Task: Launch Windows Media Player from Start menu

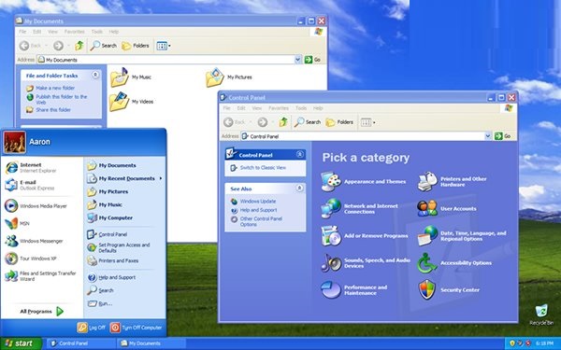Action: click(36, 205)
